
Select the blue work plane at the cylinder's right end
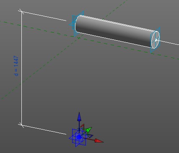point(155,40)
